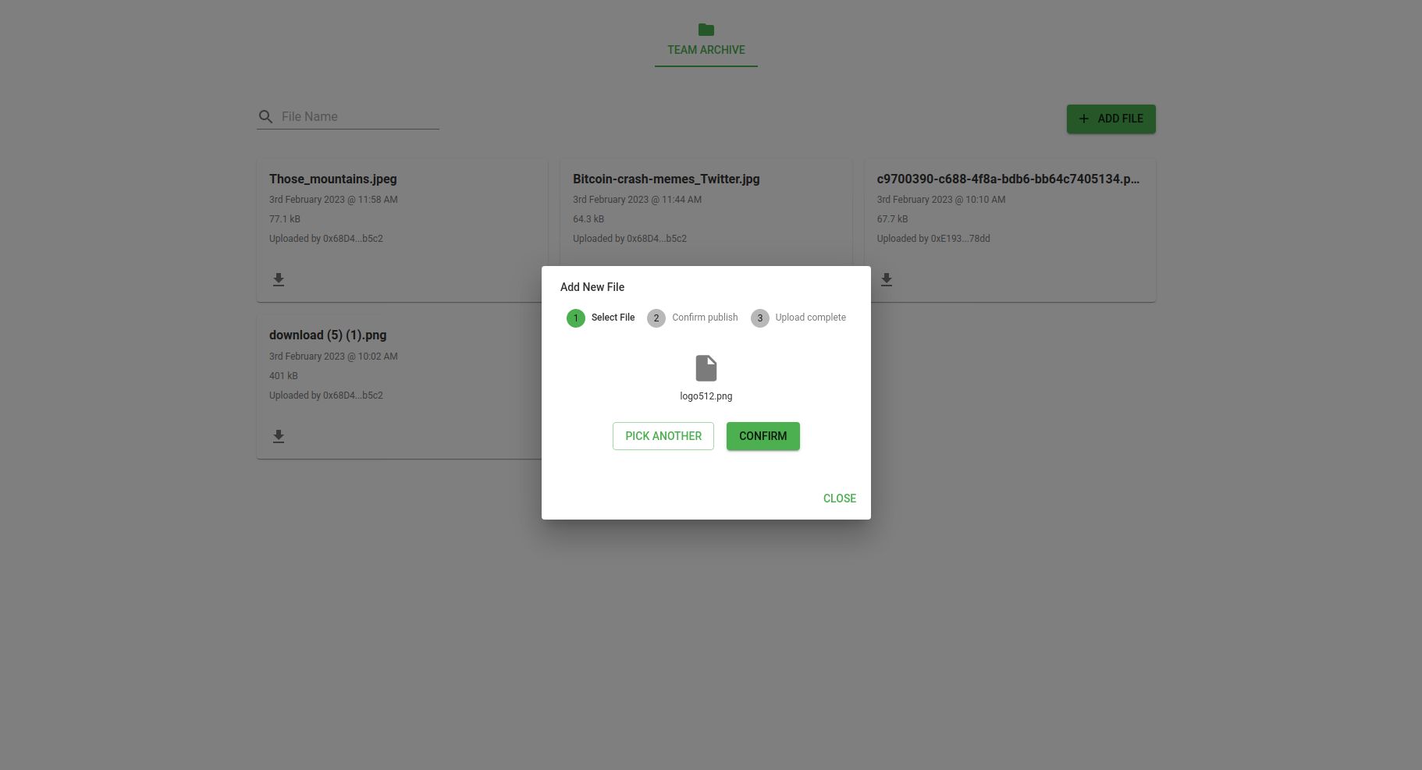Click the Add New File dialog title
The height and width of the screenshot is (770, 1422).
pos(592,287)
